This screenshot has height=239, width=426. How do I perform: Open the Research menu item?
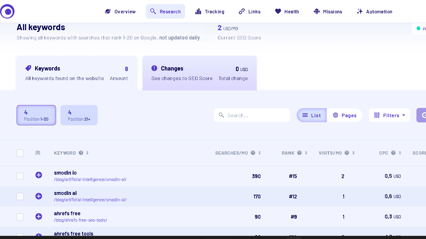(x=165, y=12)
